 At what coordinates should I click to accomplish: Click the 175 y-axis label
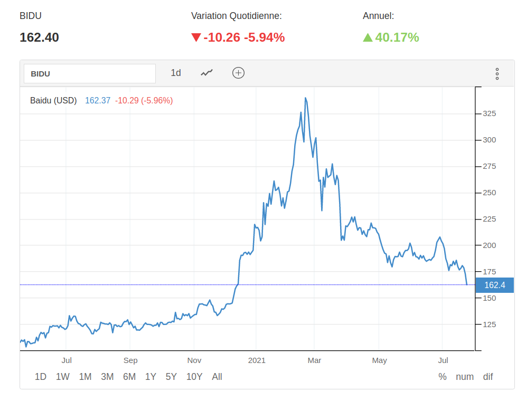point(490,272)
